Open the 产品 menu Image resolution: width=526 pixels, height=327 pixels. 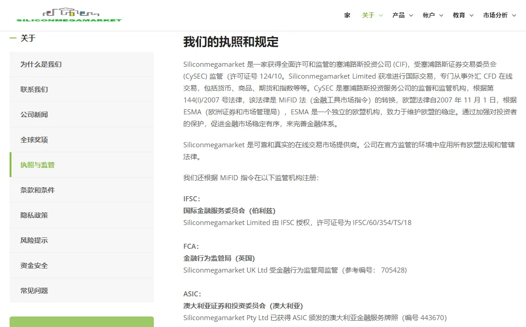399,15
